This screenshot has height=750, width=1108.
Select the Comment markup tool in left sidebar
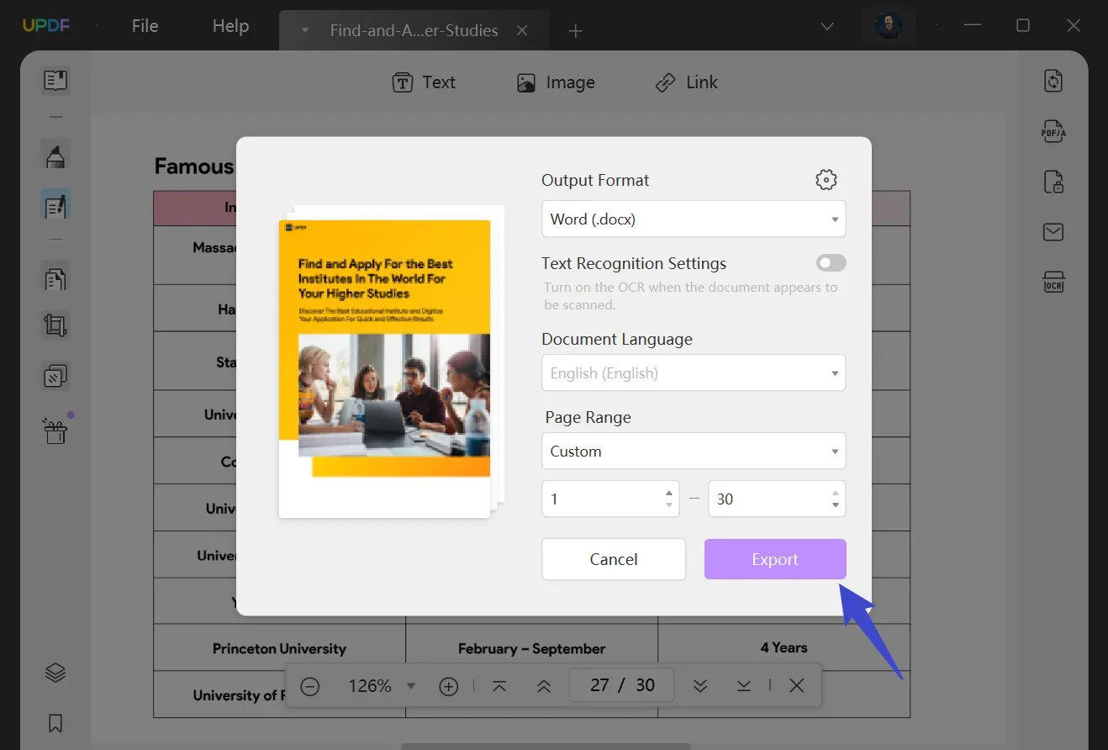tap(55, 155)
